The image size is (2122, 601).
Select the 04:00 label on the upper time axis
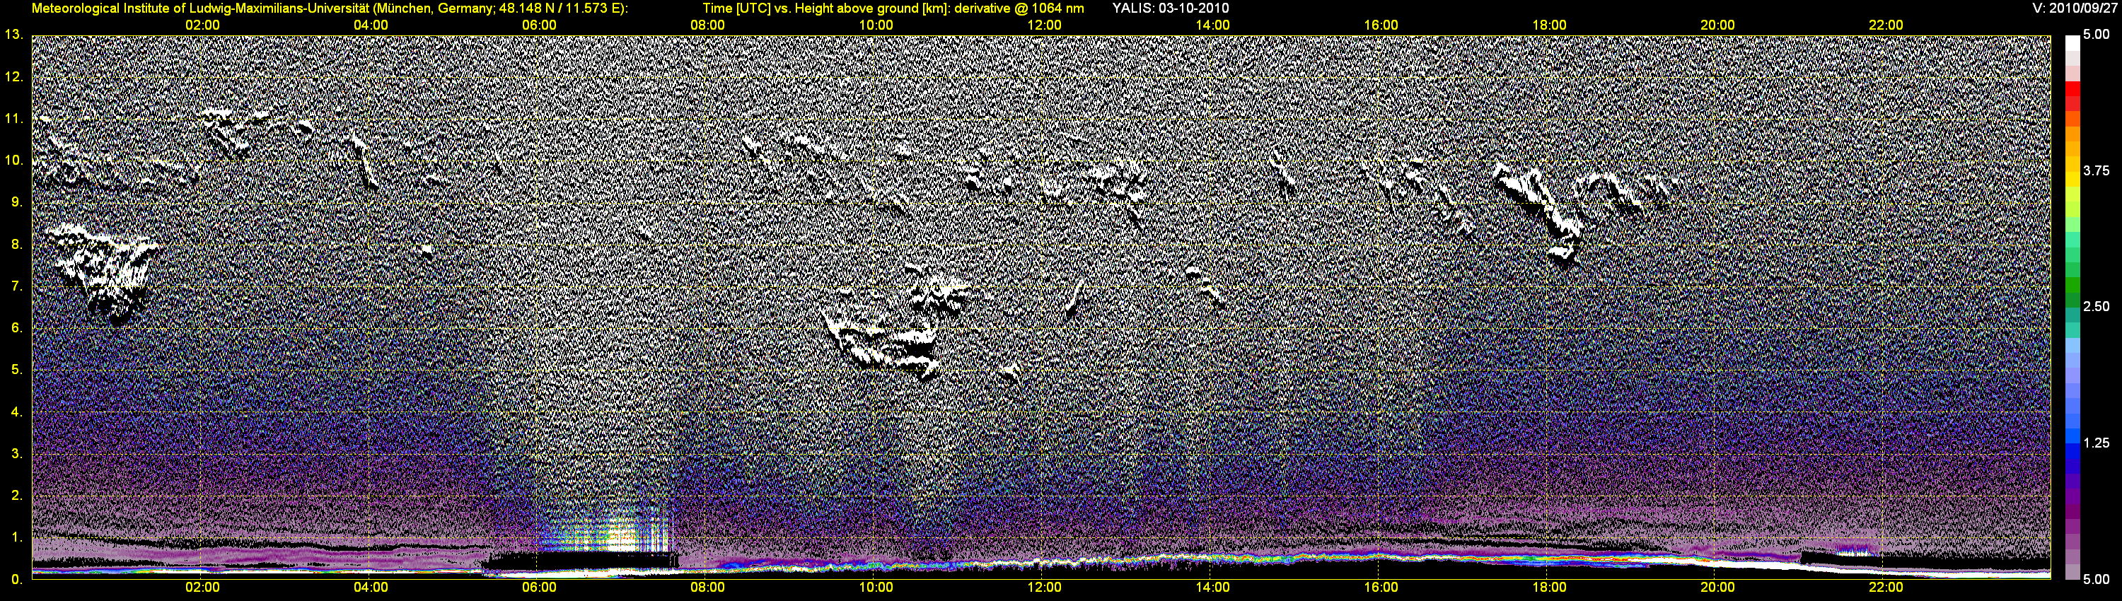point(371,25)
